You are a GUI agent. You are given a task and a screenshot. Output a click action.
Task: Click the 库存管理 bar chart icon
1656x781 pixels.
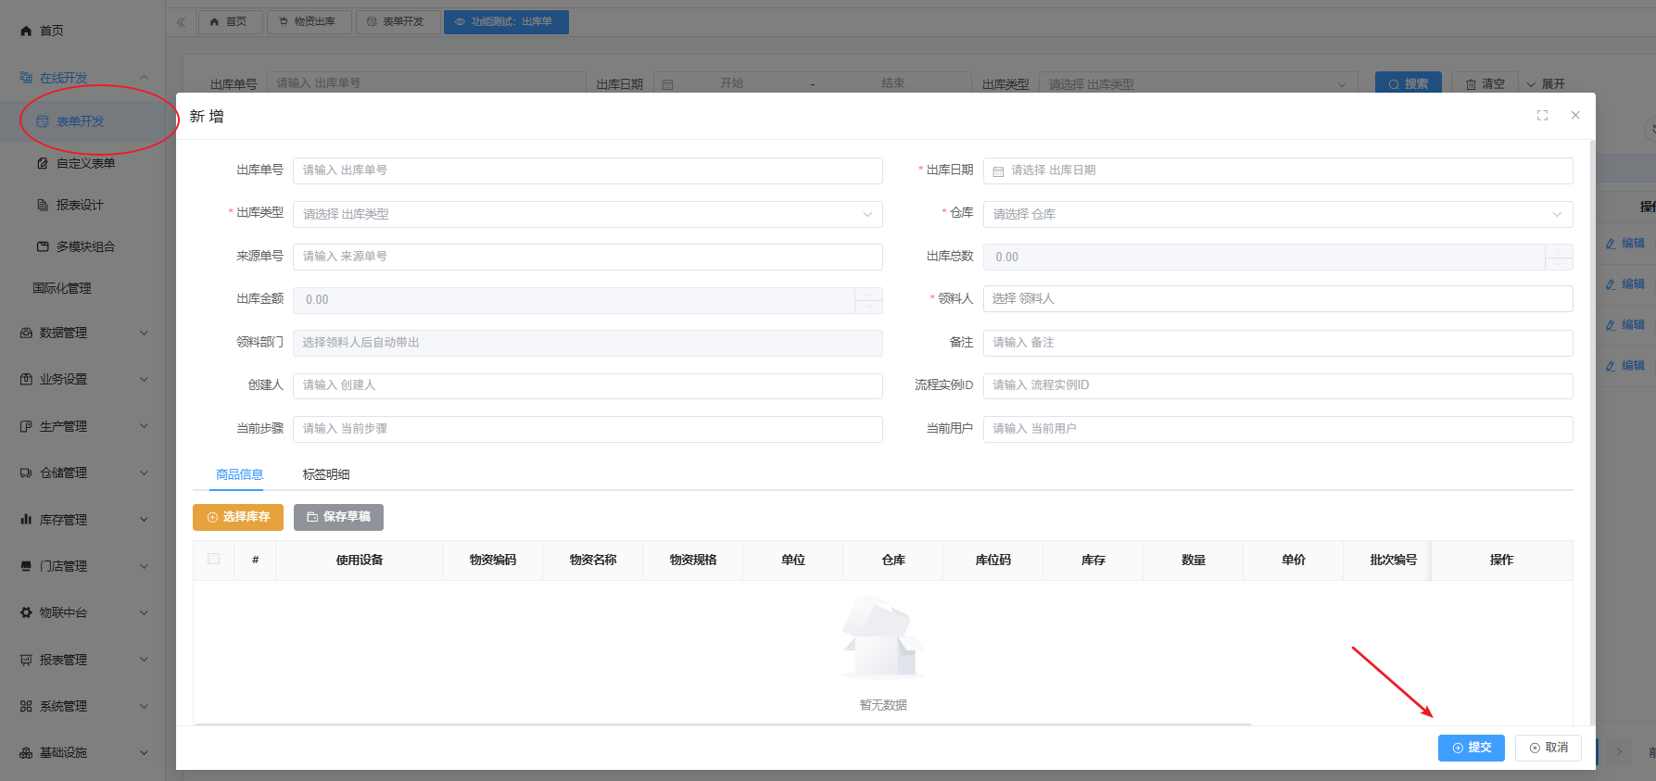(26, 520)
